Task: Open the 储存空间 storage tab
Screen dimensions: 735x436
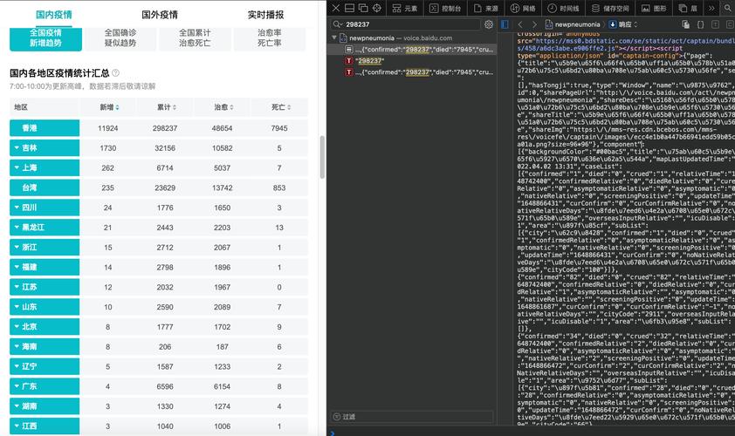Action: [610, 8]
